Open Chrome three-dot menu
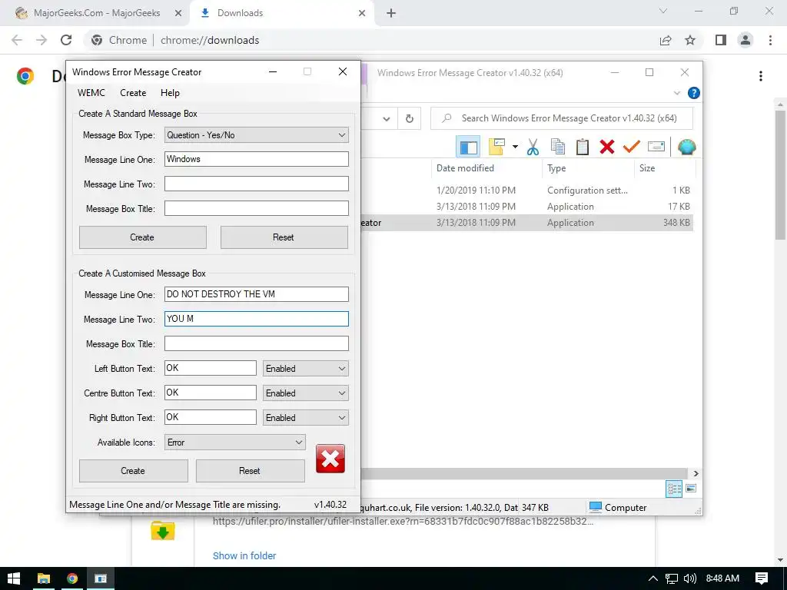Screen dimensions: 787x590 tap(770, 40)
